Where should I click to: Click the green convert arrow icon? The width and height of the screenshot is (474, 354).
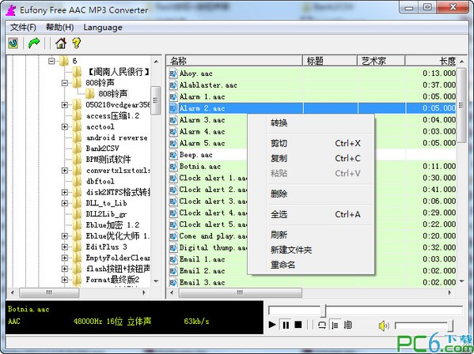[34, 43]
